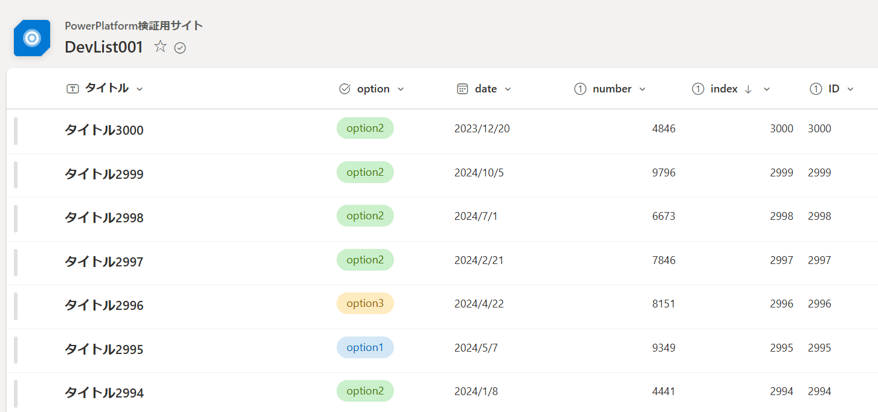Open the date column dropdown chevron
Image resolution: width=878 pixels, height=412 pixels.
point(508,89)
